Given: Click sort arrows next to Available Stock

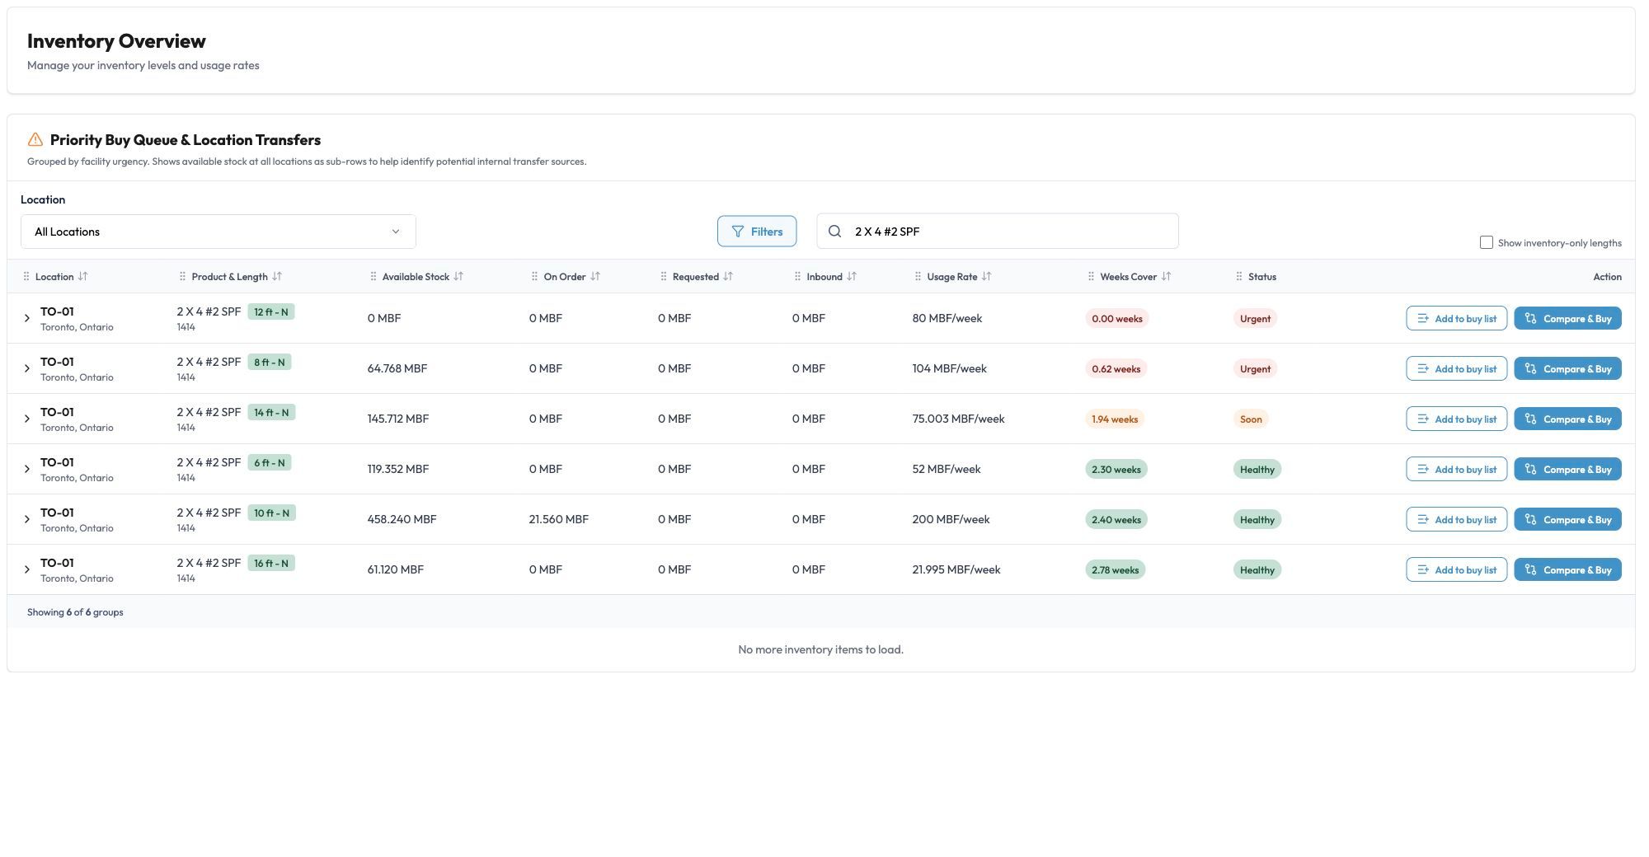Looking at the screenshot, I should click(458, 277).
